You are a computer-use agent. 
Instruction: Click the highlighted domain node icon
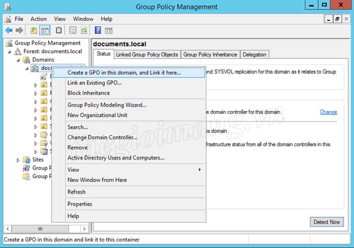click(x=35, y=68)
